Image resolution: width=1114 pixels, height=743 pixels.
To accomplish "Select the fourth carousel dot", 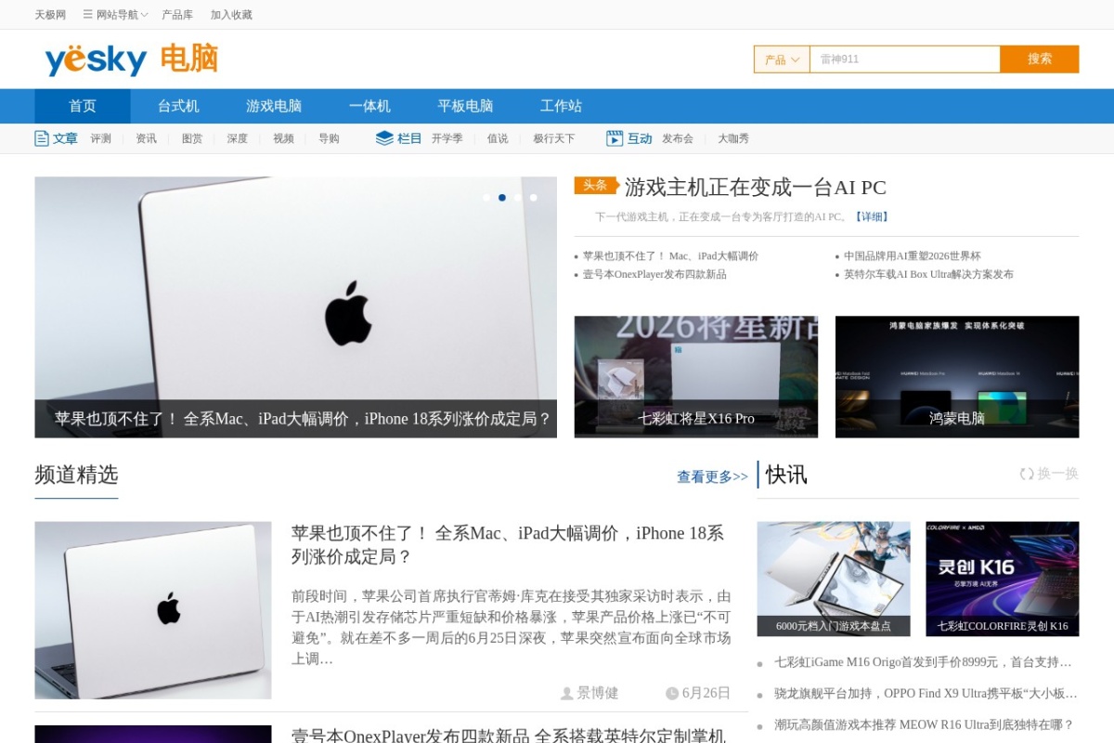I will pyautogui.click(x=533, y=197).
